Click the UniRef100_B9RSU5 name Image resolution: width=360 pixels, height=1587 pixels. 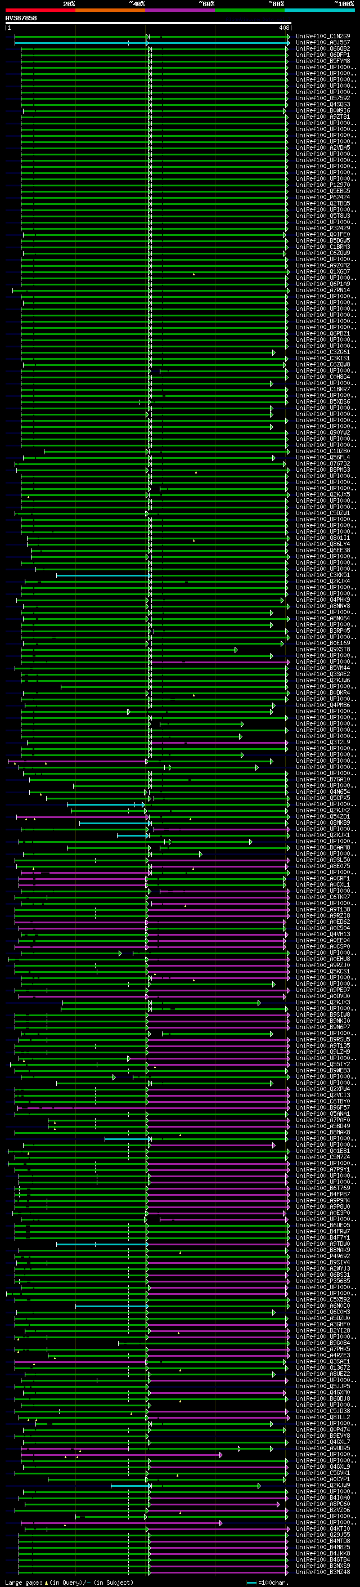click(x=323, y=1039)
